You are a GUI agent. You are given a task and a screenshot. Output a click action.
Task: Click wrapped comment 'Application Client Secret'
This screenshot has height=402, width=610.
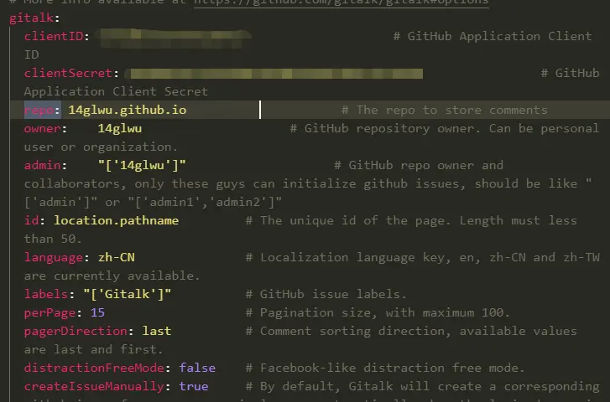point(116,91)
